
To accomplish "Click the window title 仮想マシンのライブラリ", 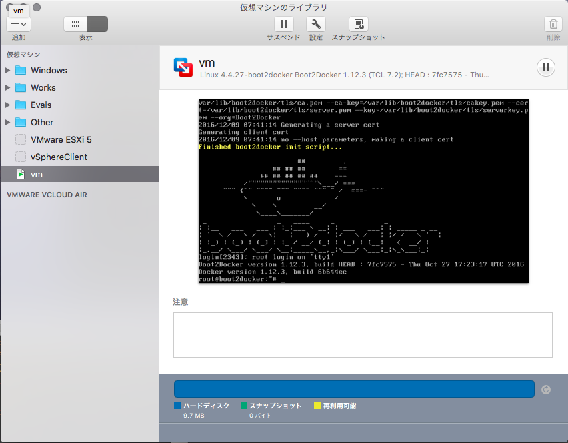I will pos(283,7).
